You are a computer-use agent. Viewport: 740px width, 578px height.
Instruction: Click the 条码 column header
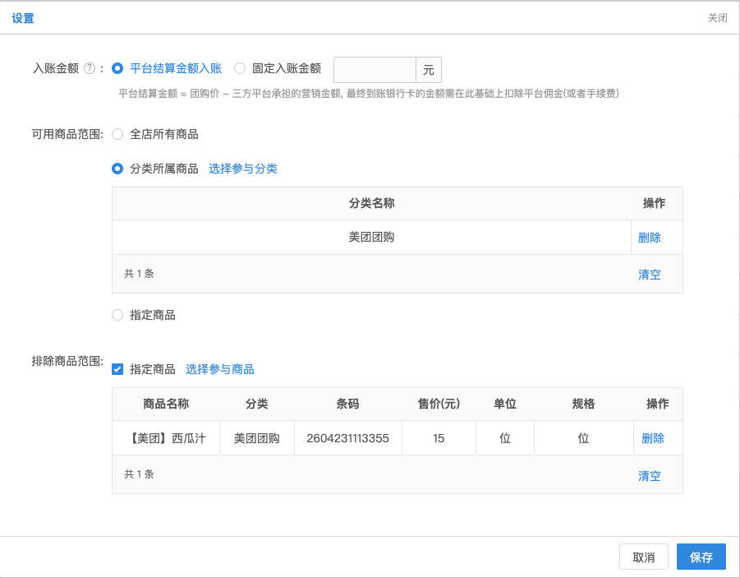[x=347, y=404]
